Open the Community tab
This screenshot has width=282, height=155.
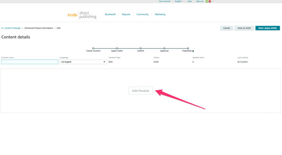coord(142,15)
